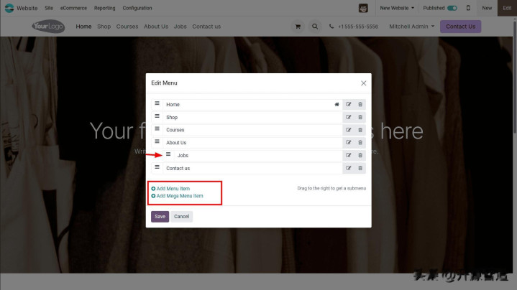Open the user avatar icon in top bar
The width and height of the screenshot is (517, 290).
(363, 8)
